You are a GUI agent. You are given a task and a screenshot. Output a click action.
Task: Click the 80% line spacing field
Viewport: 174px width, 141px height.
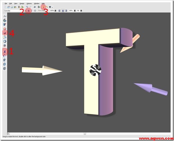[x=71, y=10]
